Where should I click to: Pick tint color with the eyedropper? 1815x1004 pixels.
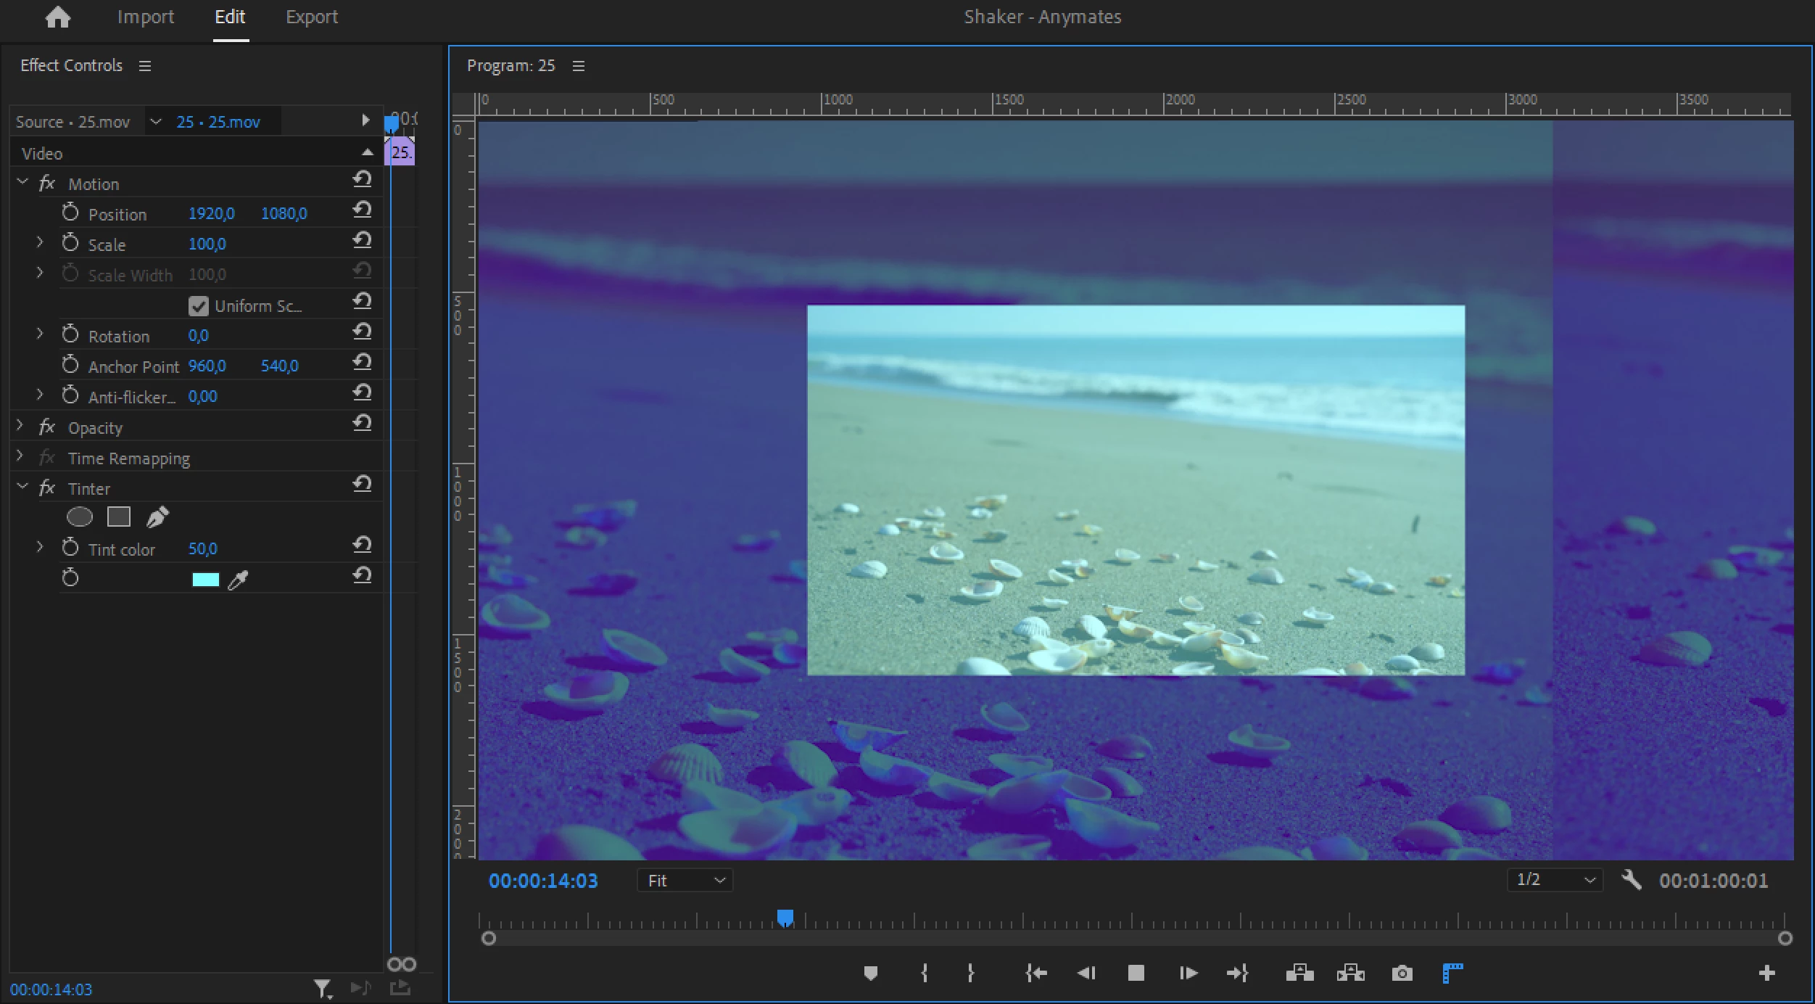coord(238,580)
